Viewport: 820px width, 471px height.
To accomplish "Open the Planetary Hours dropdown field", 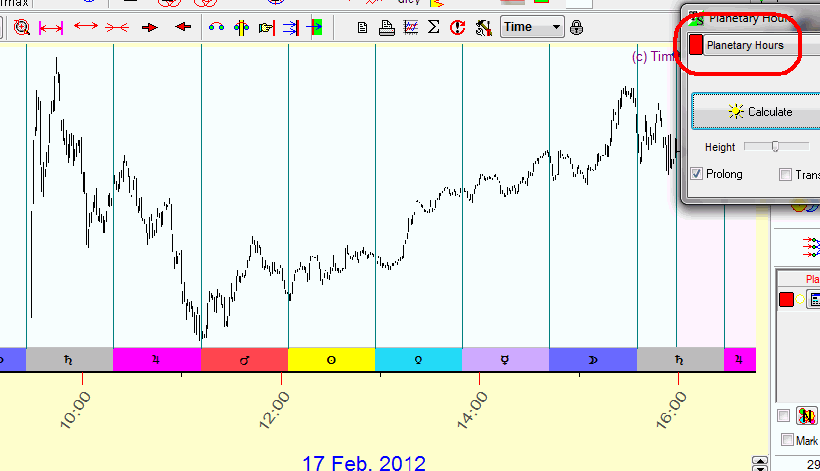I will pyautogui.click(x=759, y=46).
